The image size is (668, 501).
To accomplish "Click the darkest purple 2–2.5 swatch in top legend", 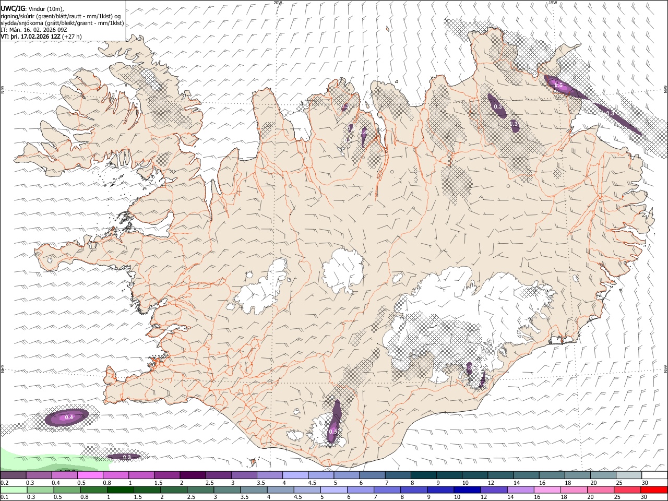I will click(x=193, y=475).
